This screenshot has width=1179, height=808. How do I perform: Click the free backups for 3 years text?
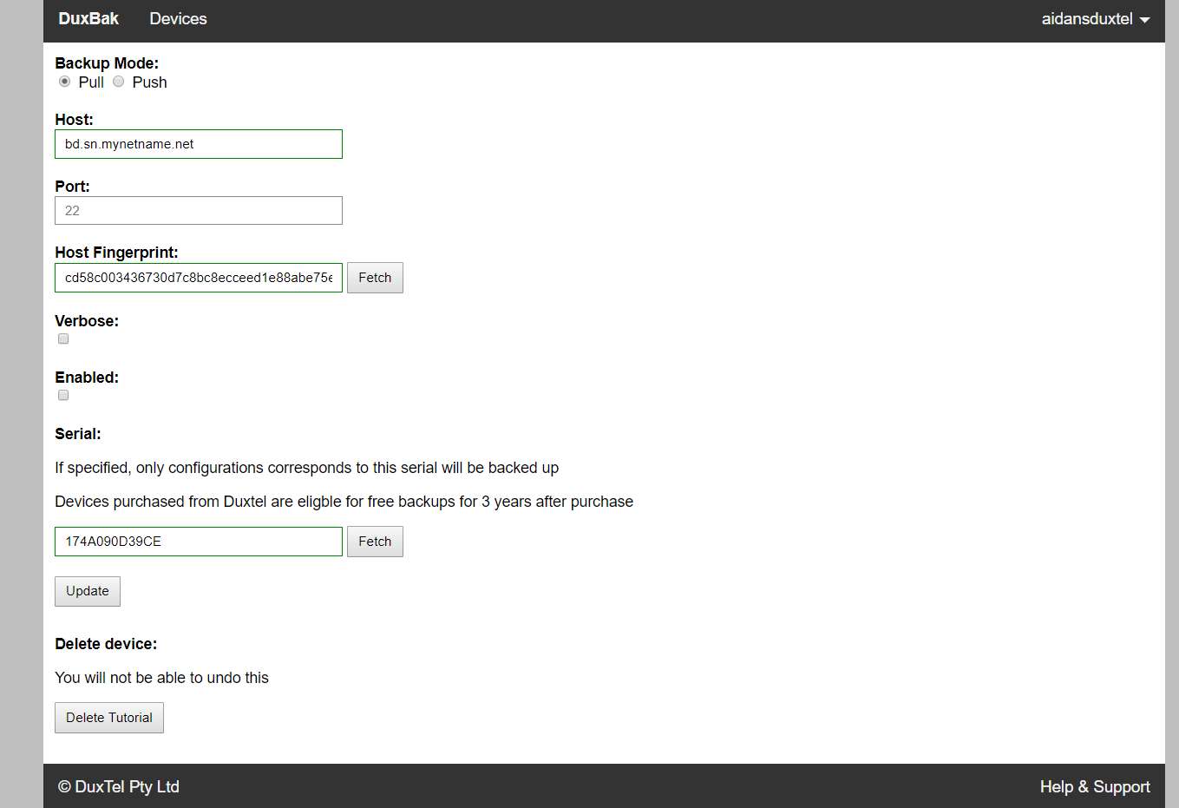pos(344,502)
